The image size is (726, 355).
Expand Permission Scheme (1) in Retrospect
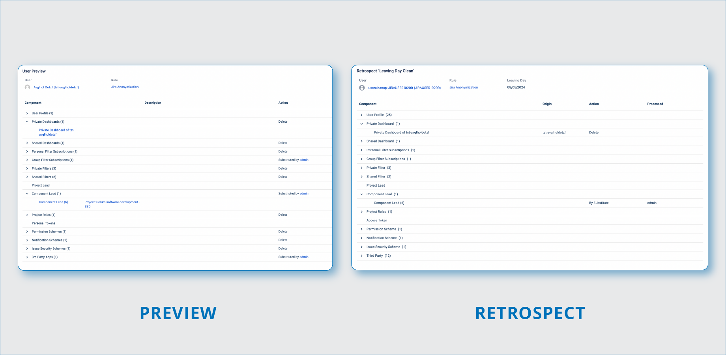(x=361, y=229)
